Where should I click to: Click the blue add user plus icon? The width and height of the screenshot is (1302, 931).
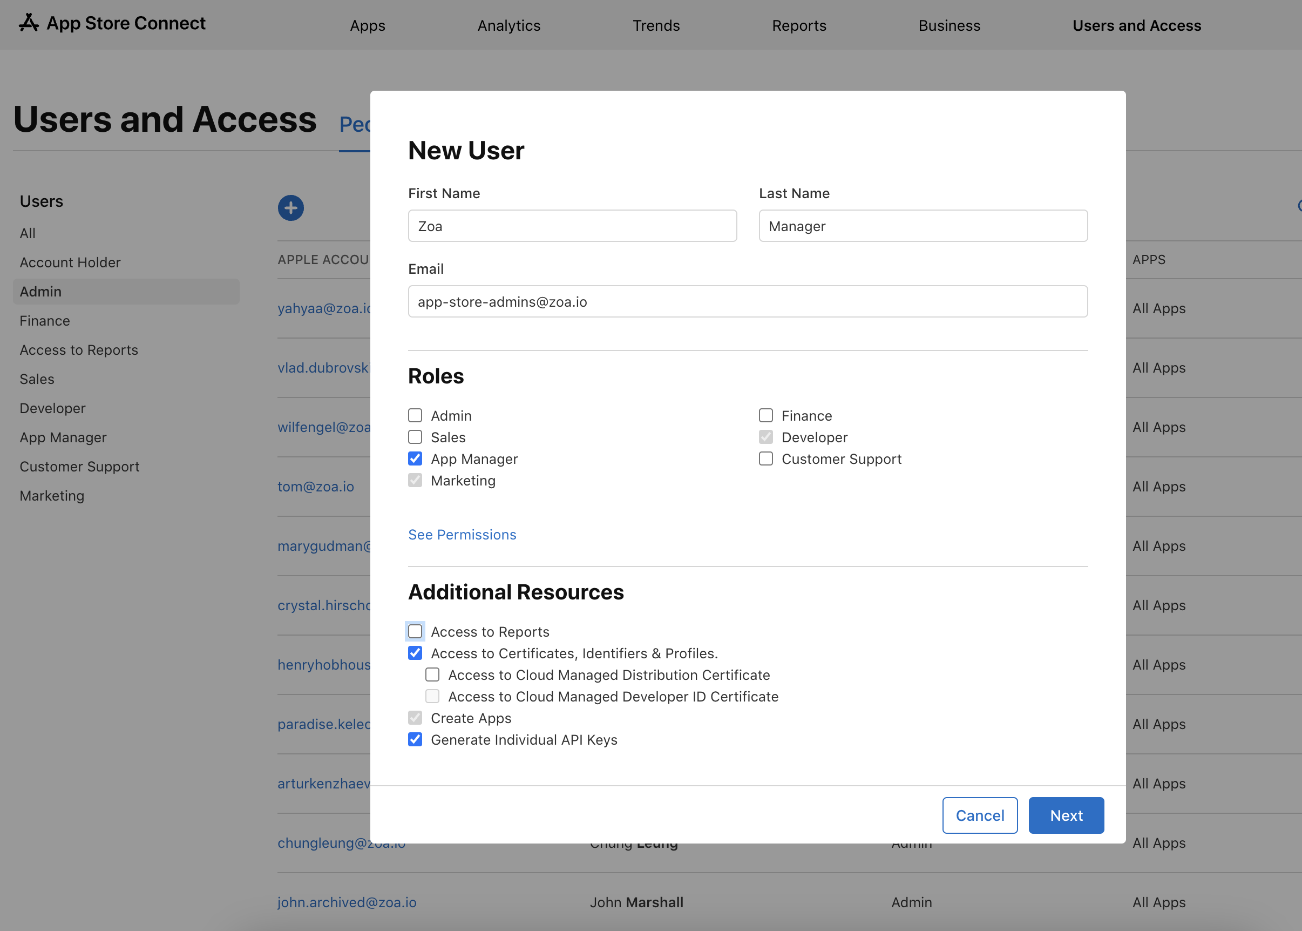point(290,207)
